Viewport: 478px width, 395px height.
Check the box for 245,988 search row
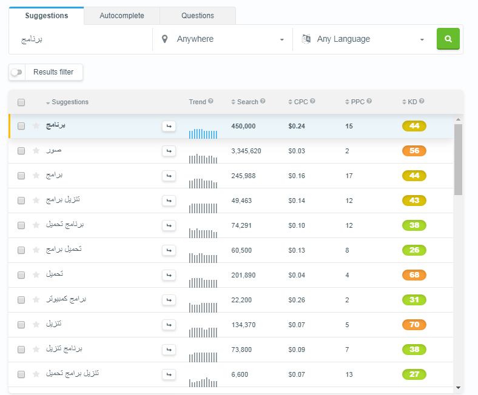click(21, 176)
